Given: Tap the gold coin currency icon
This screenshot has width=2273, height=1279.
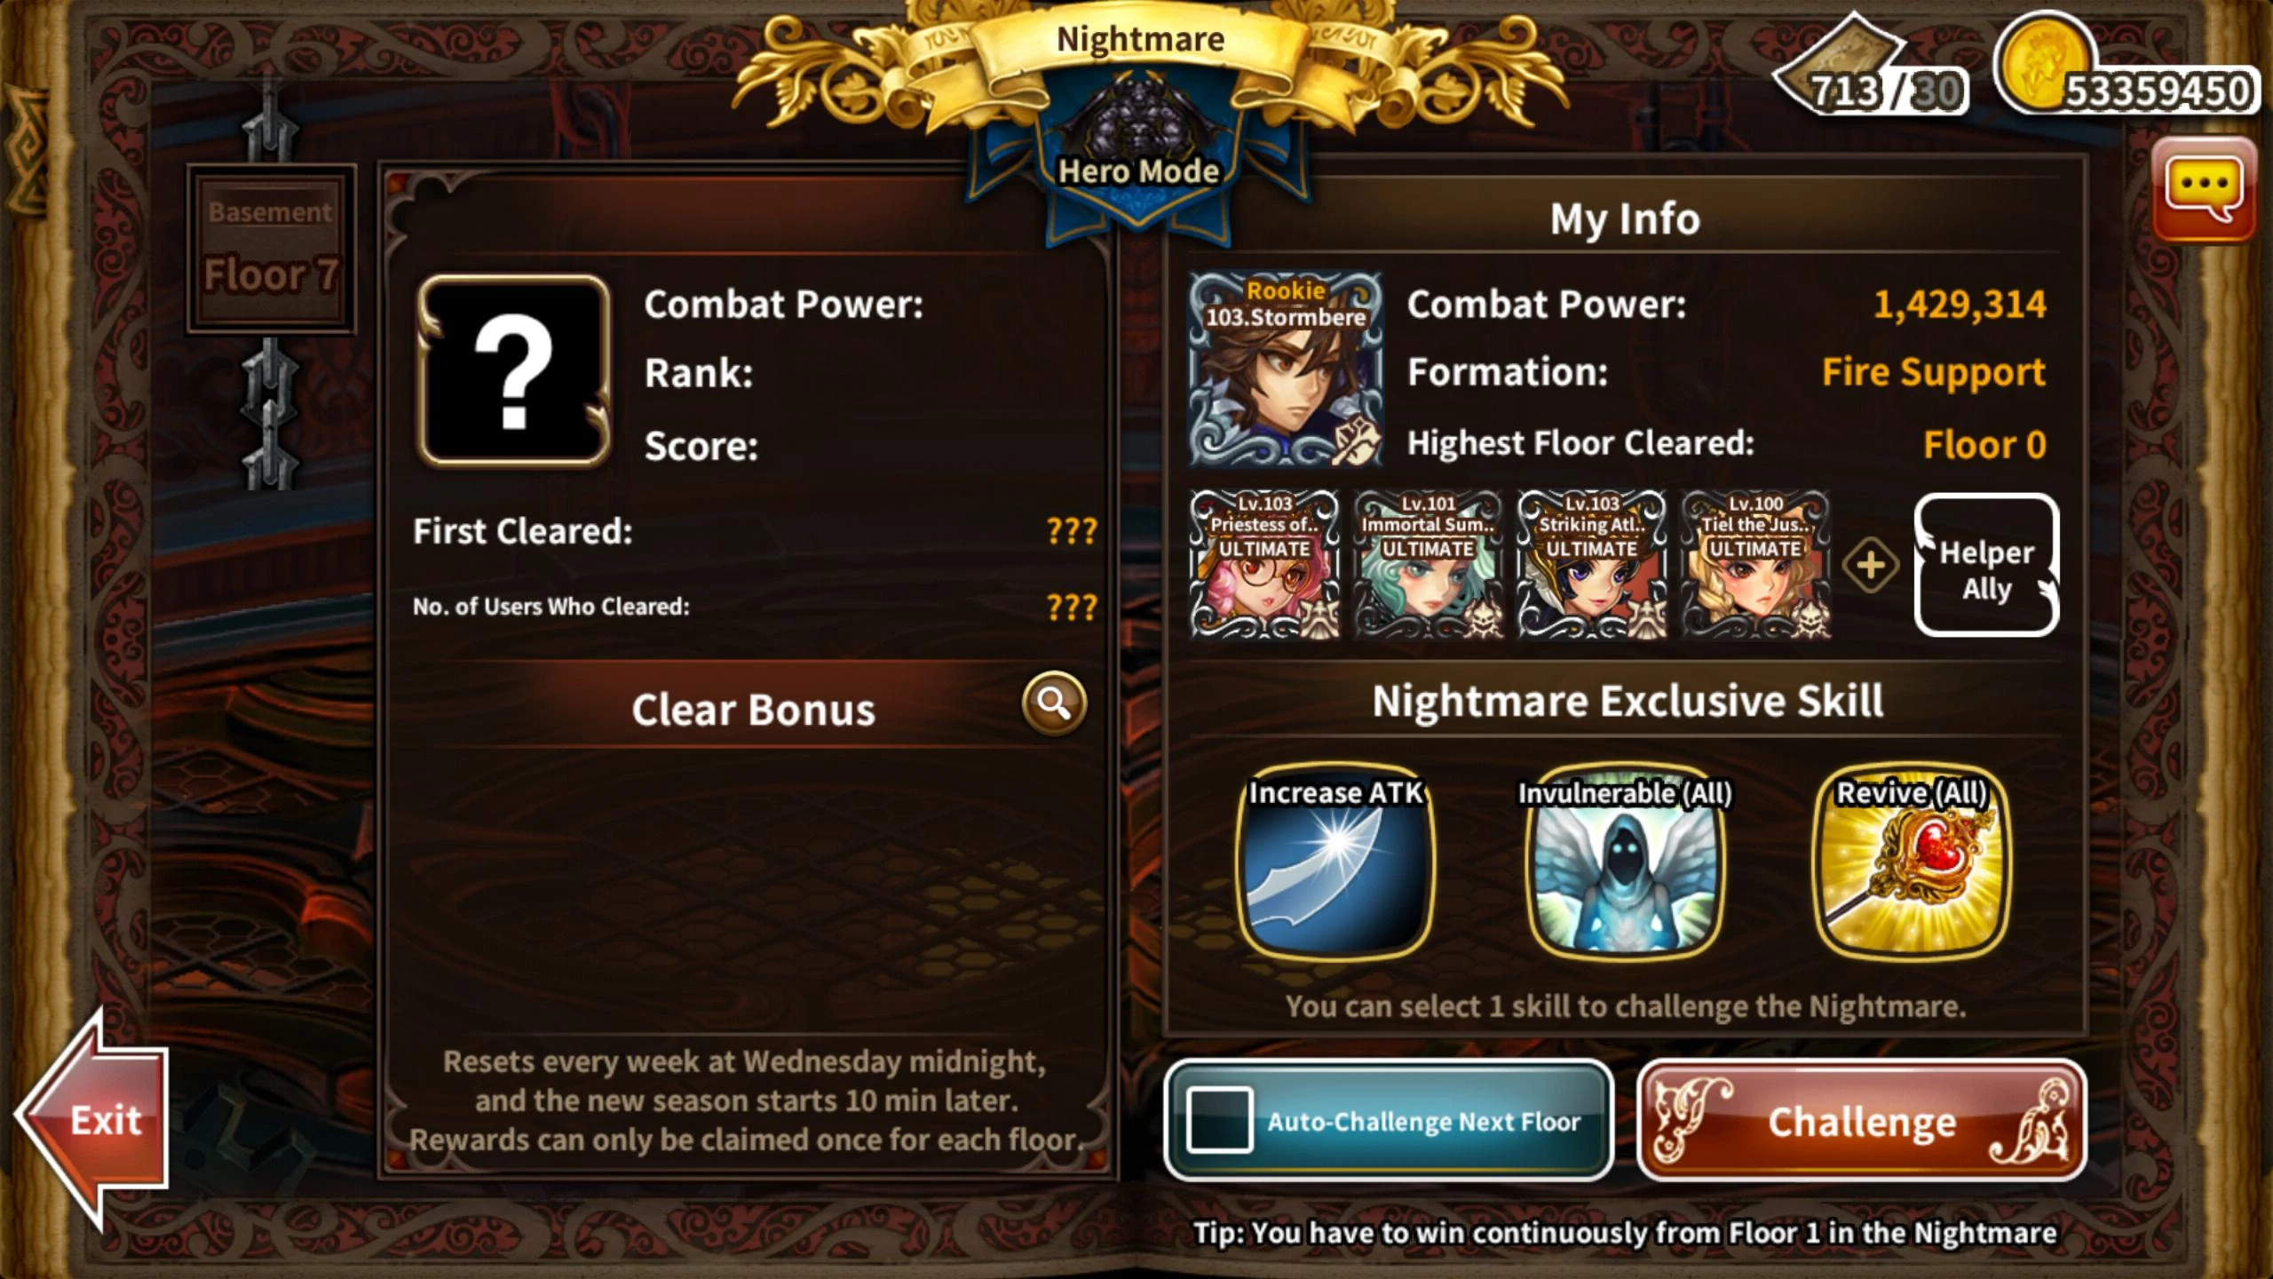Looking at the screenshot, I should click(2044, 64).
